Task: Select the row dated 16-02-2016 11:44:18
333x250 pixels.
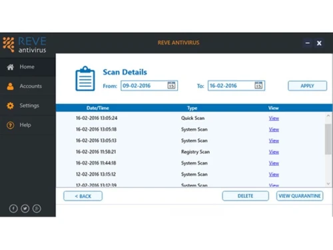Action: [x=191, y=163]
